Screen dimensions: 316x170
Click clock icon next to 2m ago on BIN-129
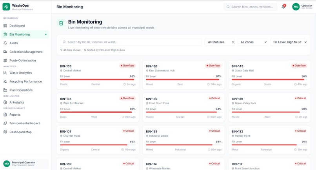click(296, 117)
